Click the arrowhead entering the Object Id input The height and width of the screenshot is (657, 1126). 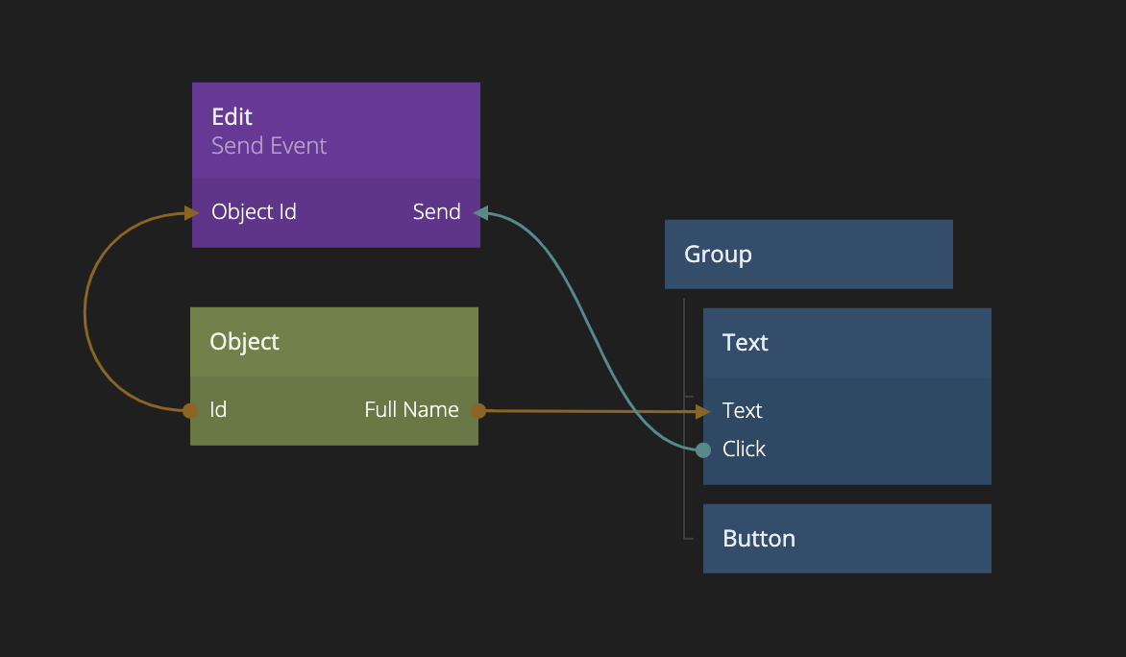pyautogui.click(x=192, y=212)
